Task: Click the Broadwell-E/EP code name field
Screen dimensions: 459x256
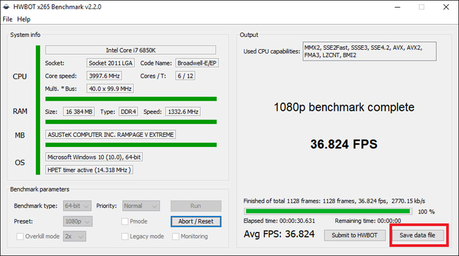Action: (197, 63)
